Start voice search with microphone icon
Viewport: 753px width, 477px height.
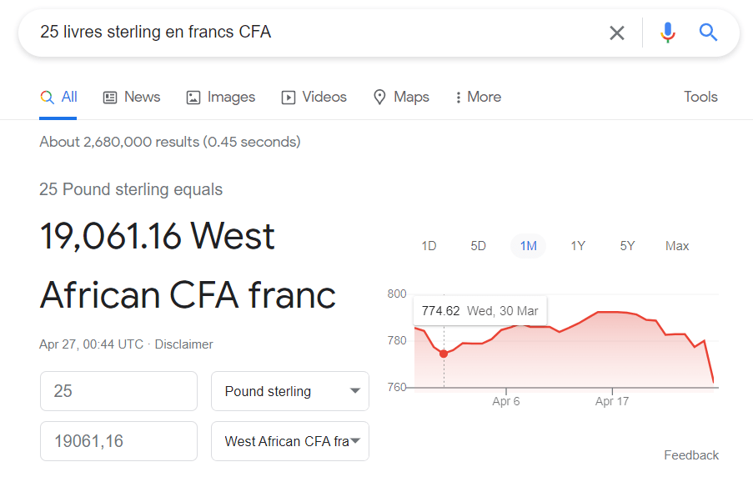[667, 33]
